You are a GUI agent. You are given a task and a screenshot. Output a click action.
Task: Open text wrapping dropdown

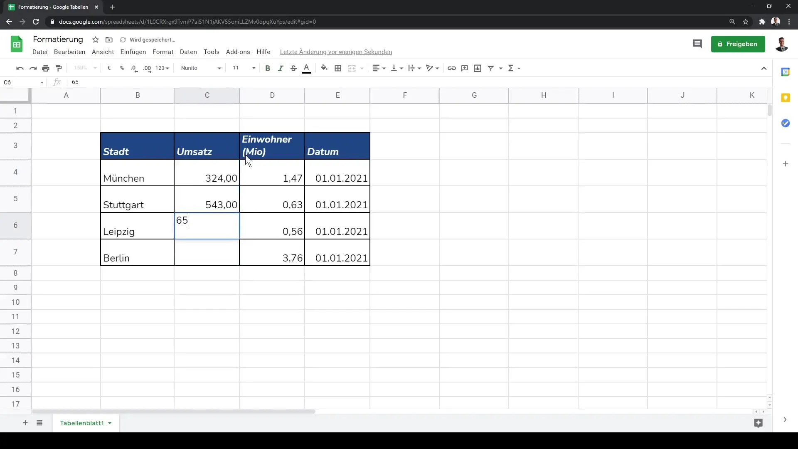tap(415, 68)
